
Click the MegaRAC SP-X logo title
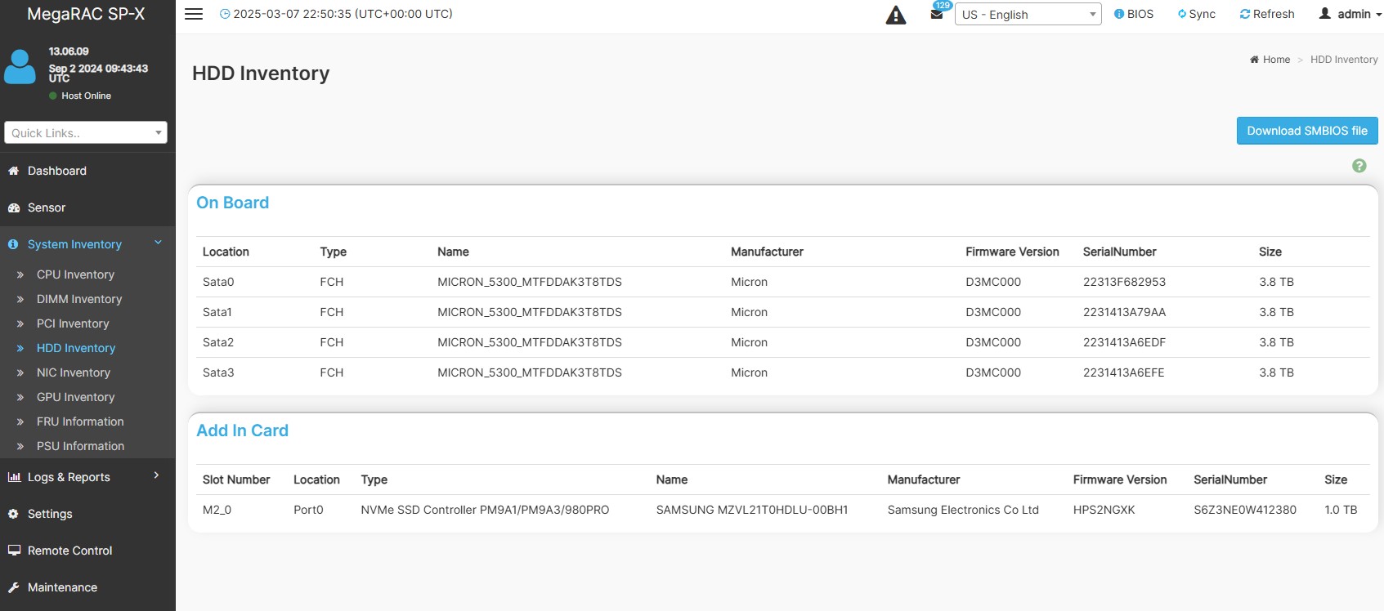point(86,14)
